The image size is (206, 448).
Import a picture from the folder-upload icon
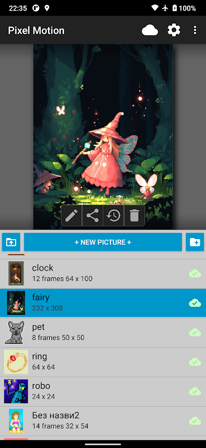pyautogui.click(x=11, y=242)
